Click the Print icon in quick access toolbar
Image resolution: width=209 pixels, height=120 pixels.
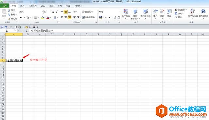point(20,27)
